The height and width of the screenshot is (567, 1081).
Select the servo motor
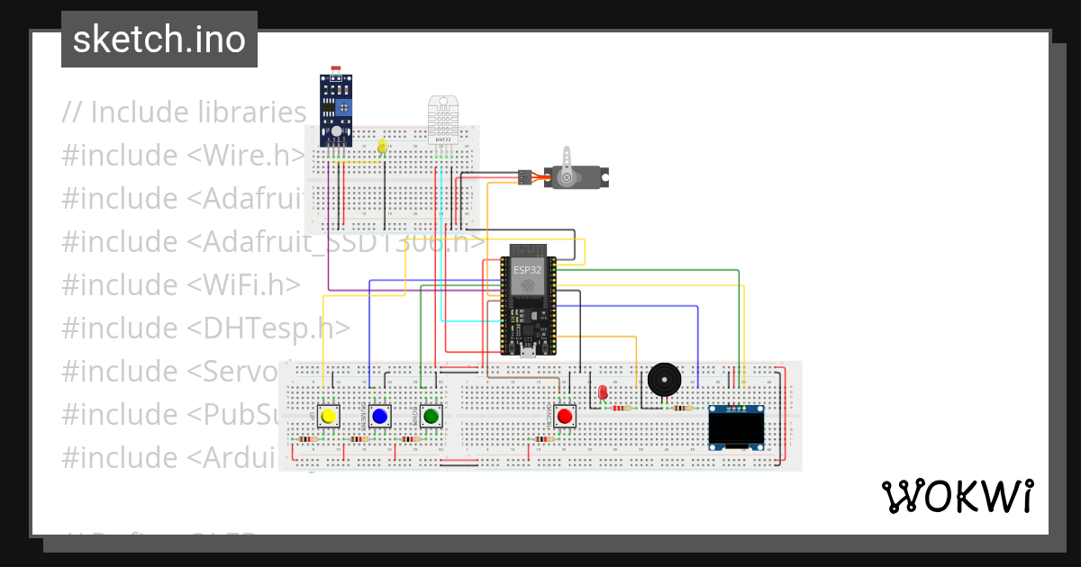577,175
